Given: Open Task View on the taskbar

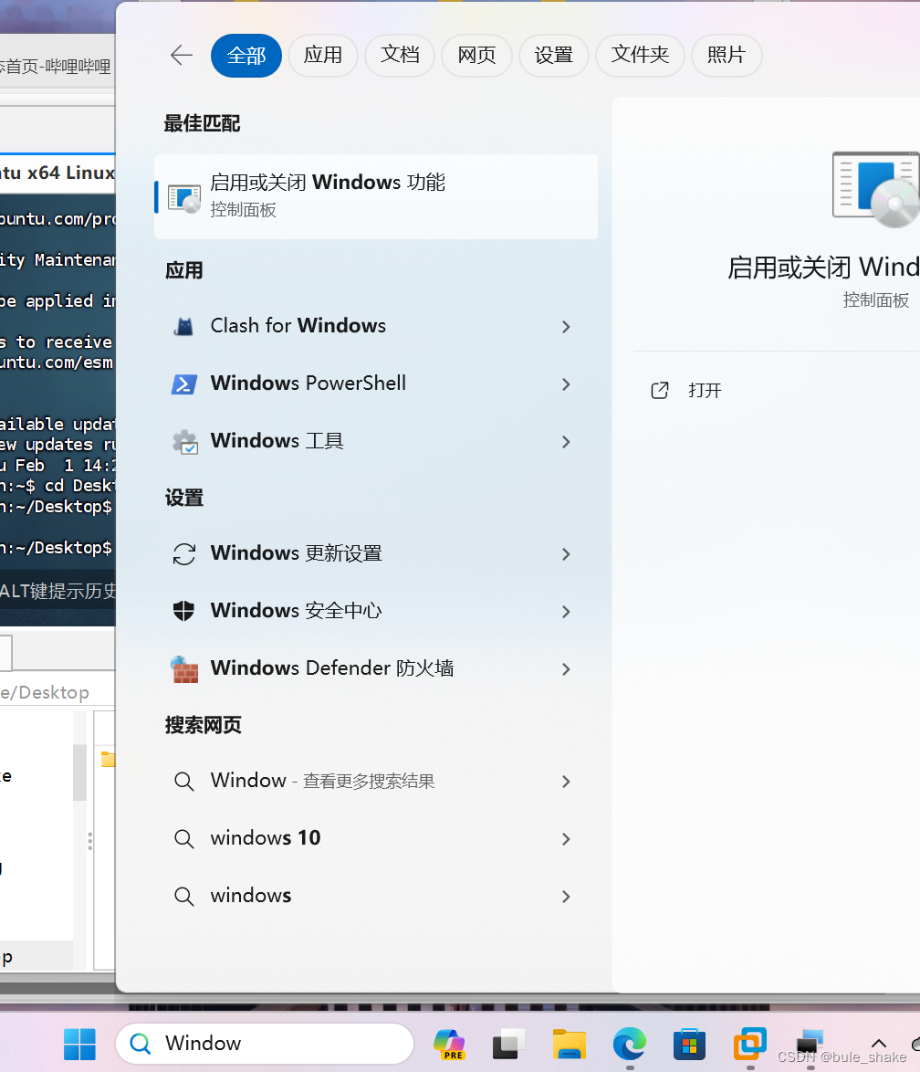Looking at the screenshot, I should click(x=509, y=1044).
